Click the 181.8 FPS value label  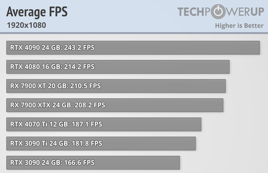(87, 143)
